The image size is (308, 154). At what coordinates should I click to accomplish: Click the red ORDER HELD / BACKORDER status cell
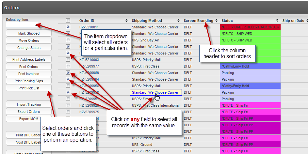250,27
